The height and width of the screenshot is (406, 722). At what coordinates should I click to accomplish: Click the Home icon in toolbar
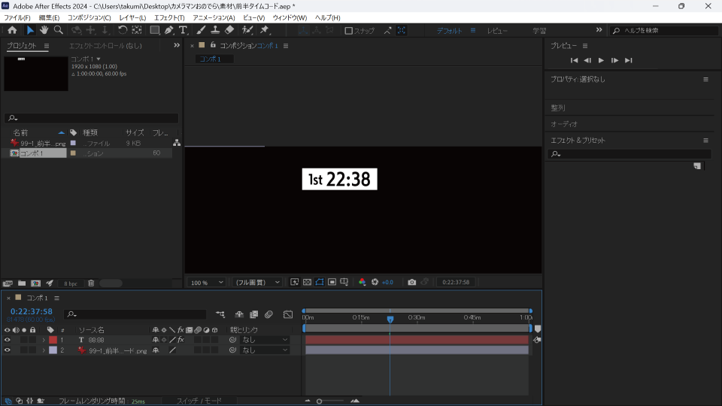[x=12, y=30]
